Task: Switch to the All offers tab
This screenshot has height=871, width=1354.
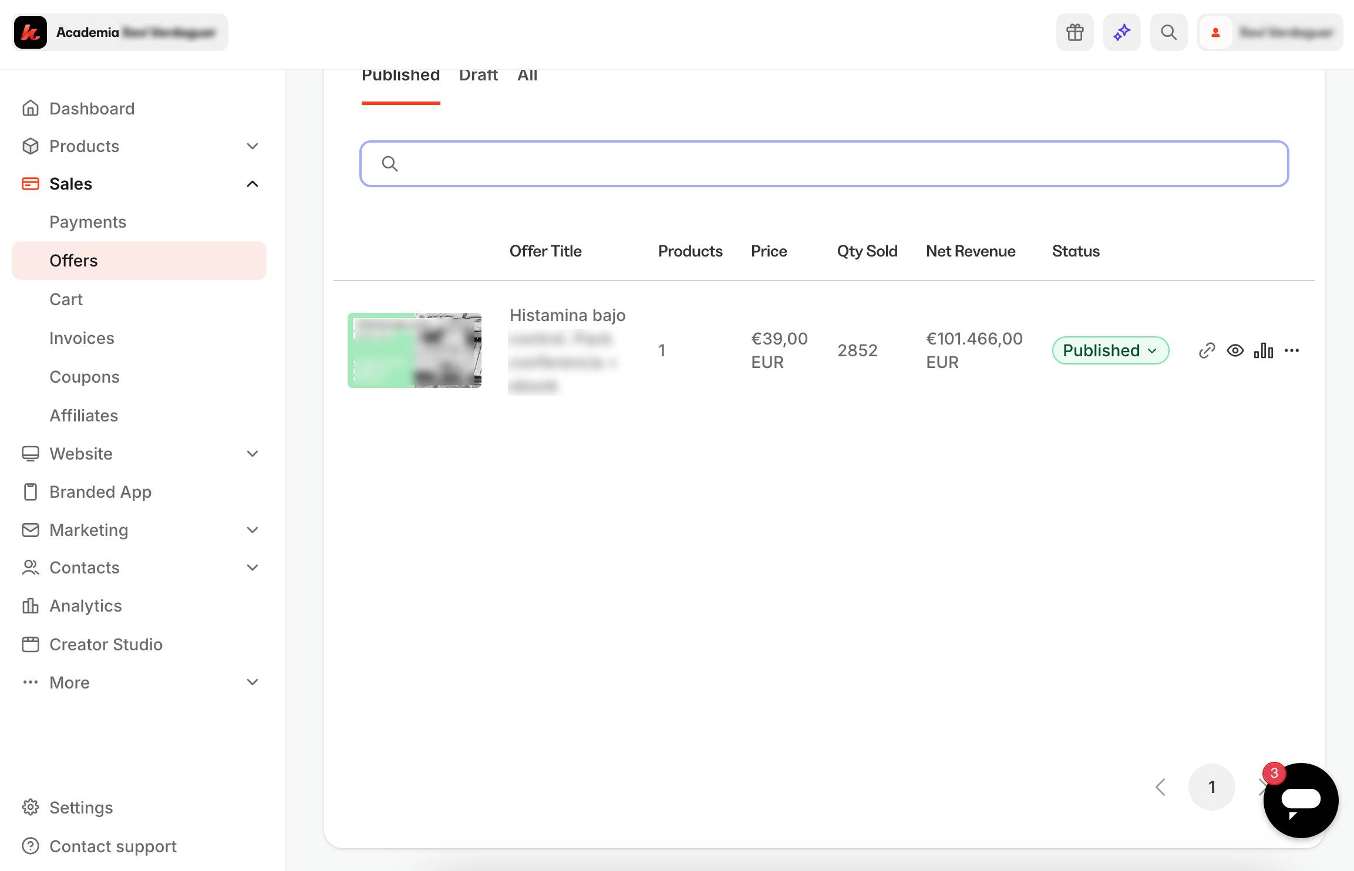Action: tap(527, 76)
